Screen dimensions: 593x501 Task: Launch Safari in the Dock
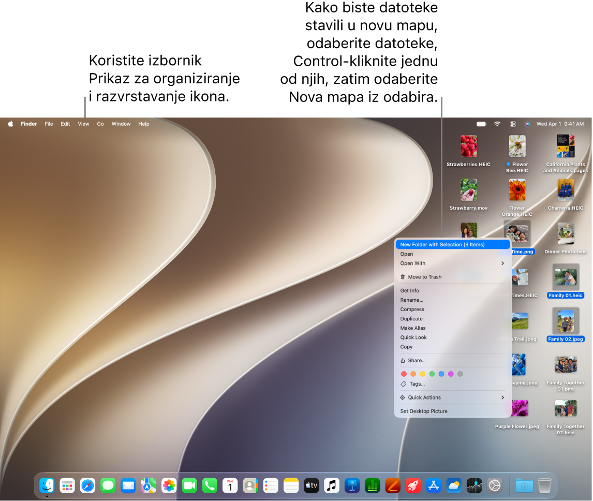point(88,485)
